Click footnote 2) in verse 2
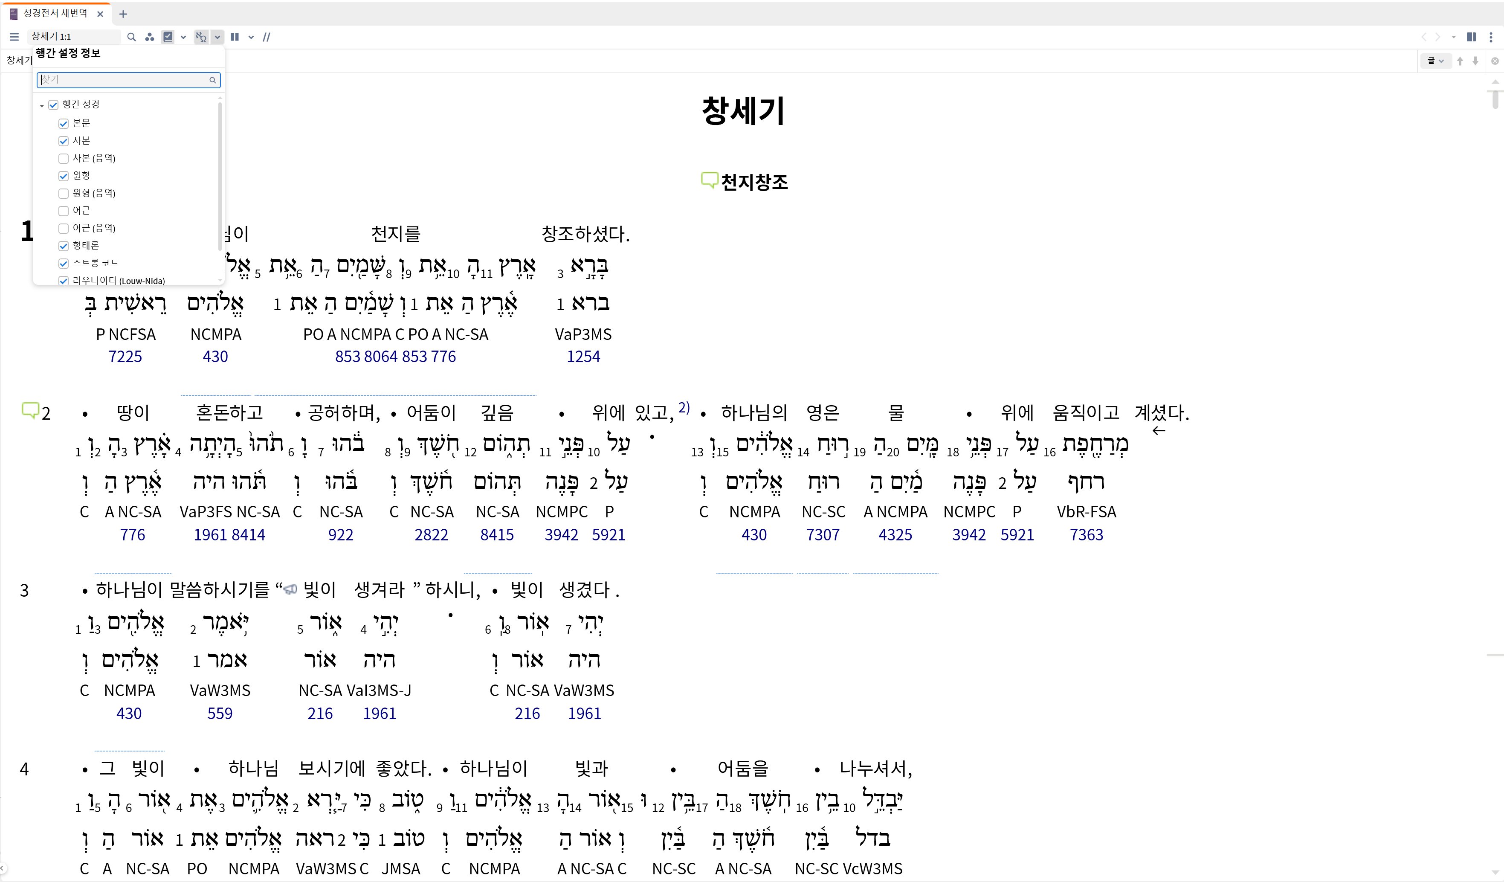This screenshot has height=882, width=1504. click(684, 408)
